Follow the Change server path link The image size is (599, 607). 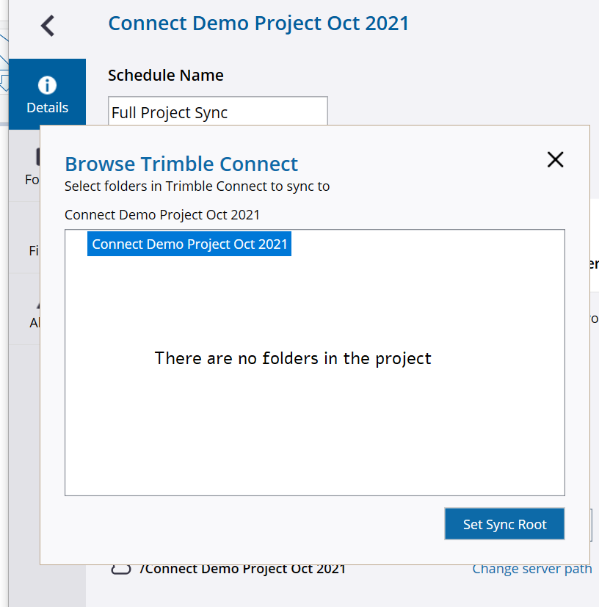[x=531, y=568]
